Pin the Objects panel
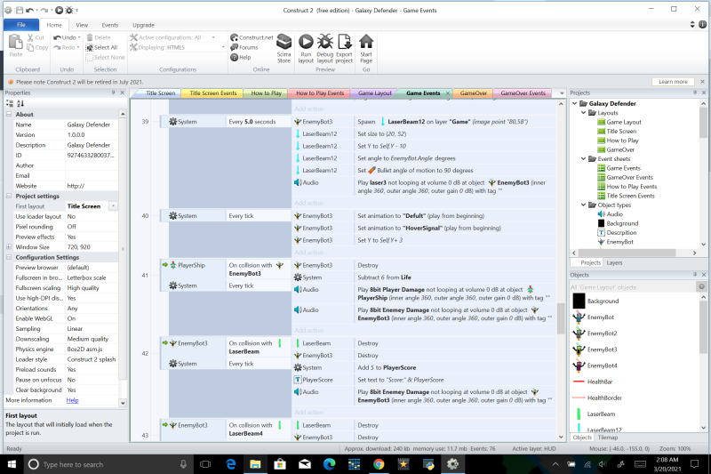711x474 pixels. click(695, 275)
